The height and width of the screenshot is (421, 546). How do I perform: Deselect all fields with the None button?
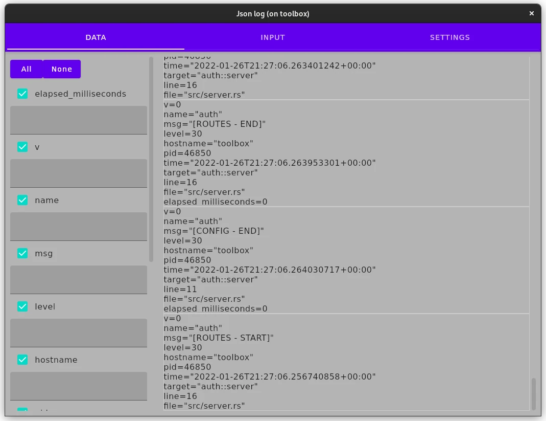pyautogui.click(x=62, y=69)
